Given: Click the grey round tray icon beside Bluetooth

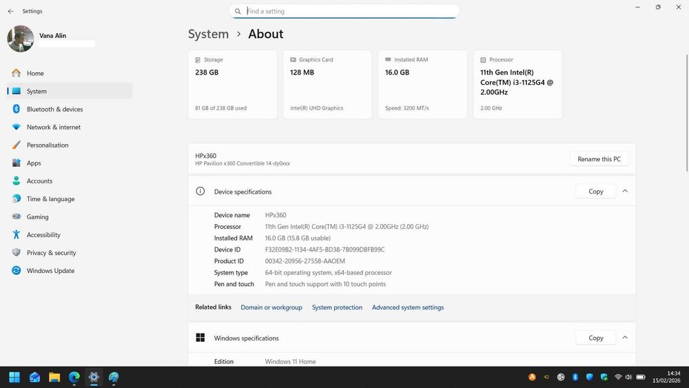Looking at the screenshot, I should pos(561,377).
